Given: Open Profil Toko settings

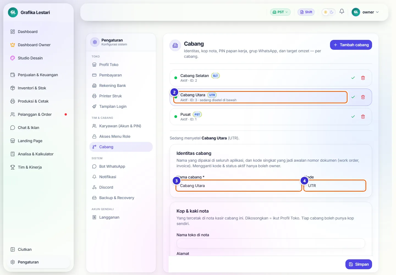Looking at the screenshot, I should click(x=121, y=65).
